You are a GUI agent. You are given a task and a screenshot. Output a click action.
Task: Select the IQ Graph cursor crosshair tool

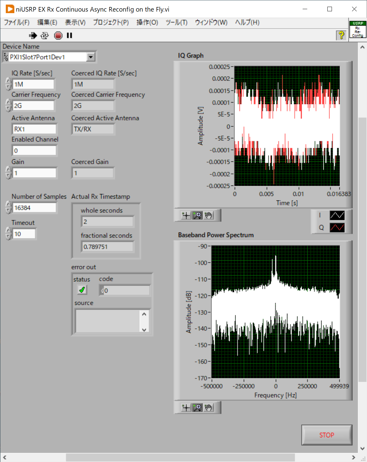186,215
